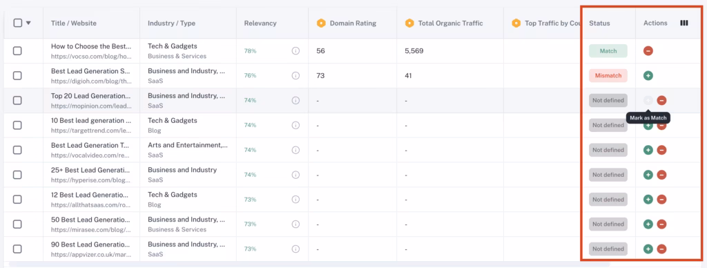Click the green plus icon for appvizer.co.uk
This screenshot has width=707, height=268.
(648, 249)
